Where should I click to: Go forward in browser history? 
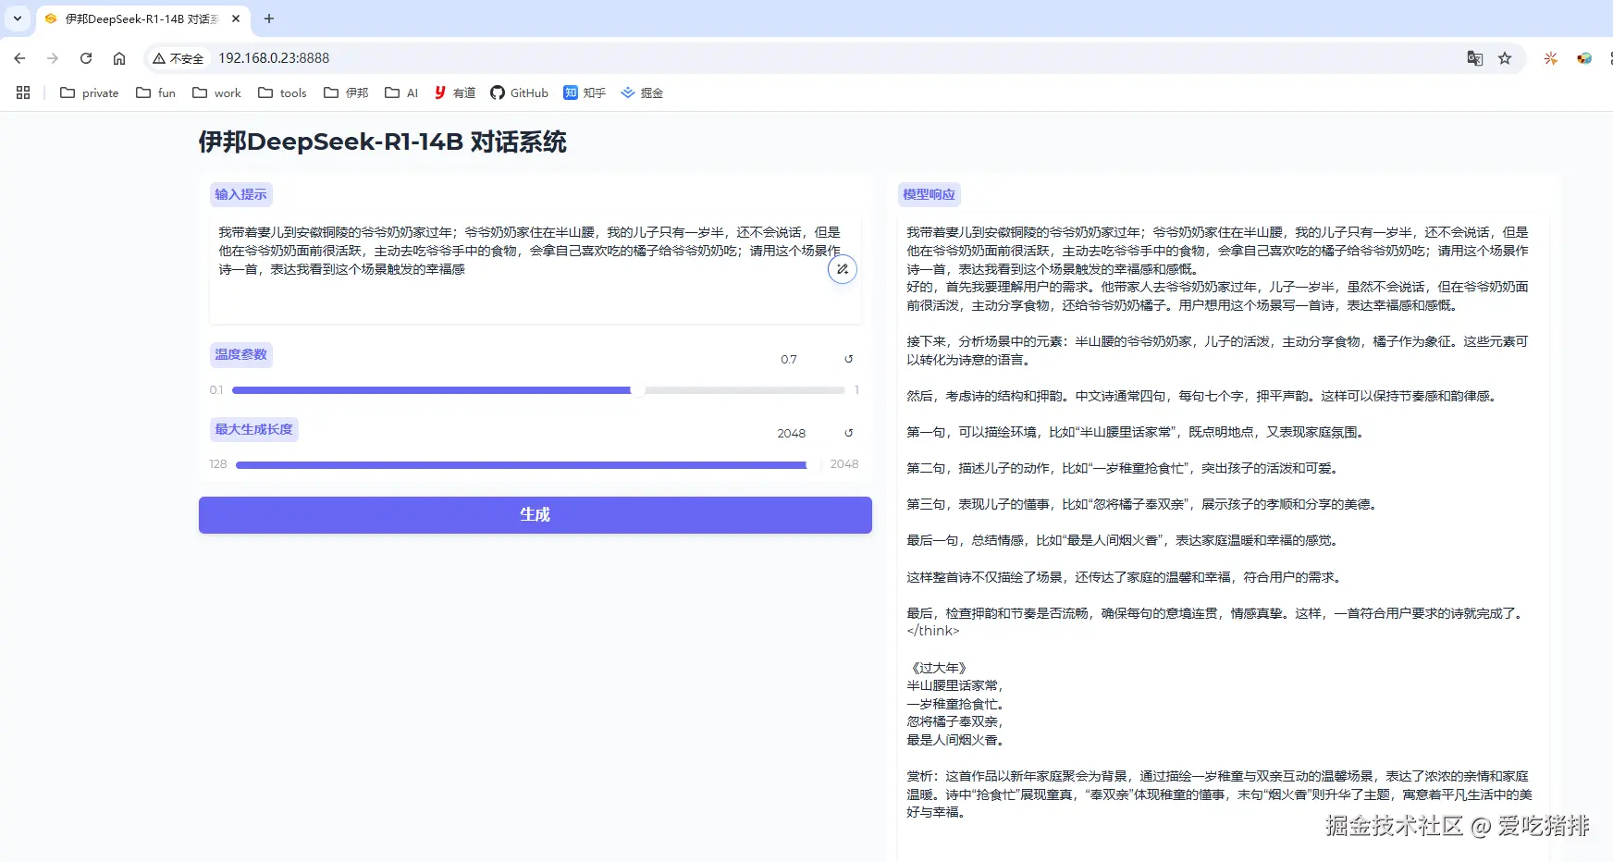point(53,58)
